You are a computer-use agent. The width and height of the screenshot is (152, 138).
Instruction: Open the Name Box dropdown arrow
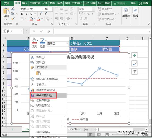(x=21, y=31)
